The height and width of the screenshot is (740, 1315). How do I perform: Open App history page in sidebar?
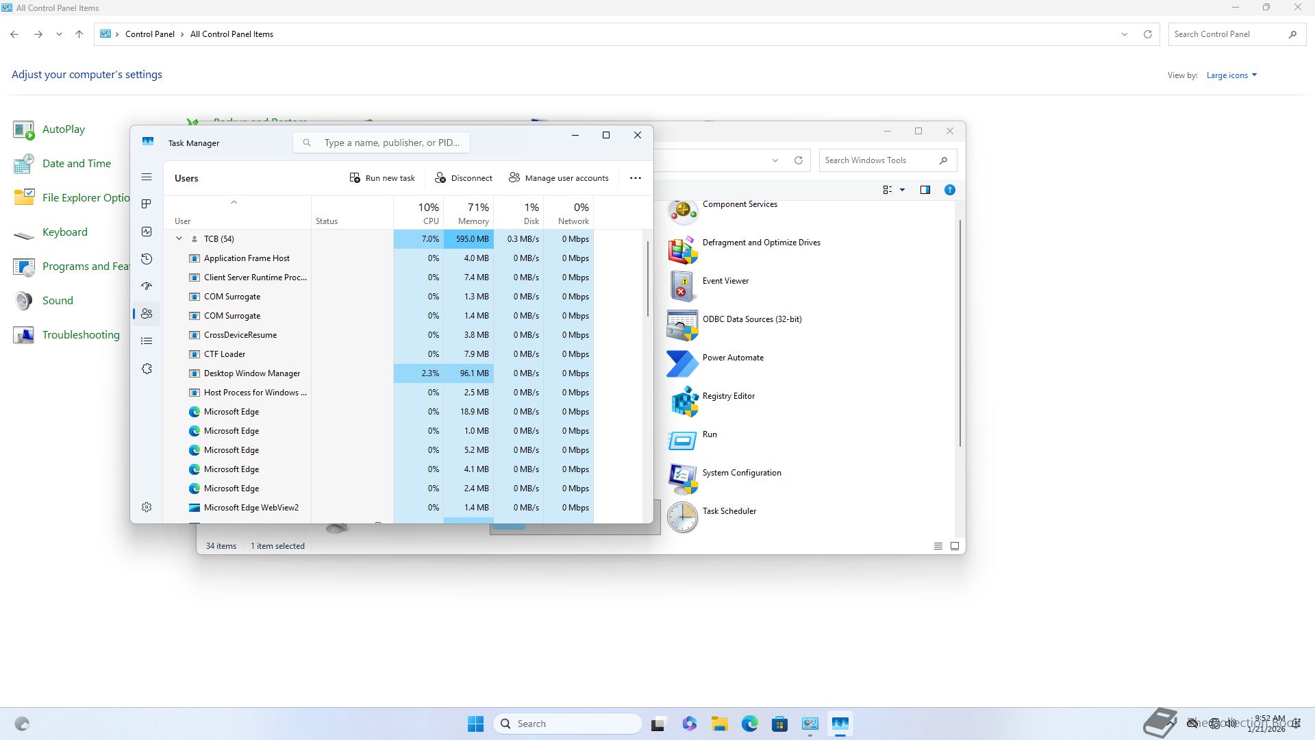click(147, 259)
